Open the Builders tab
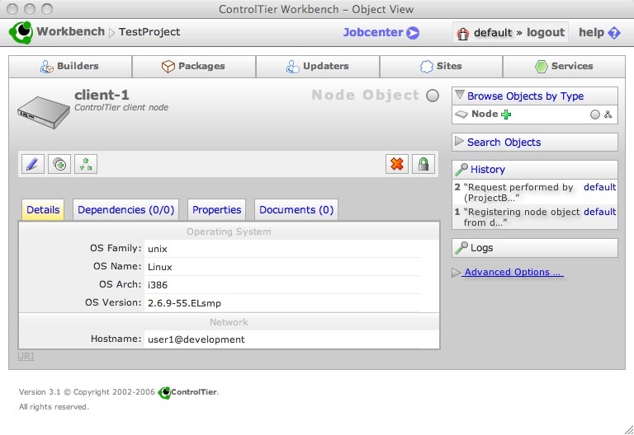The width and height of the screenshot is (634, 435). click(70, 66)
